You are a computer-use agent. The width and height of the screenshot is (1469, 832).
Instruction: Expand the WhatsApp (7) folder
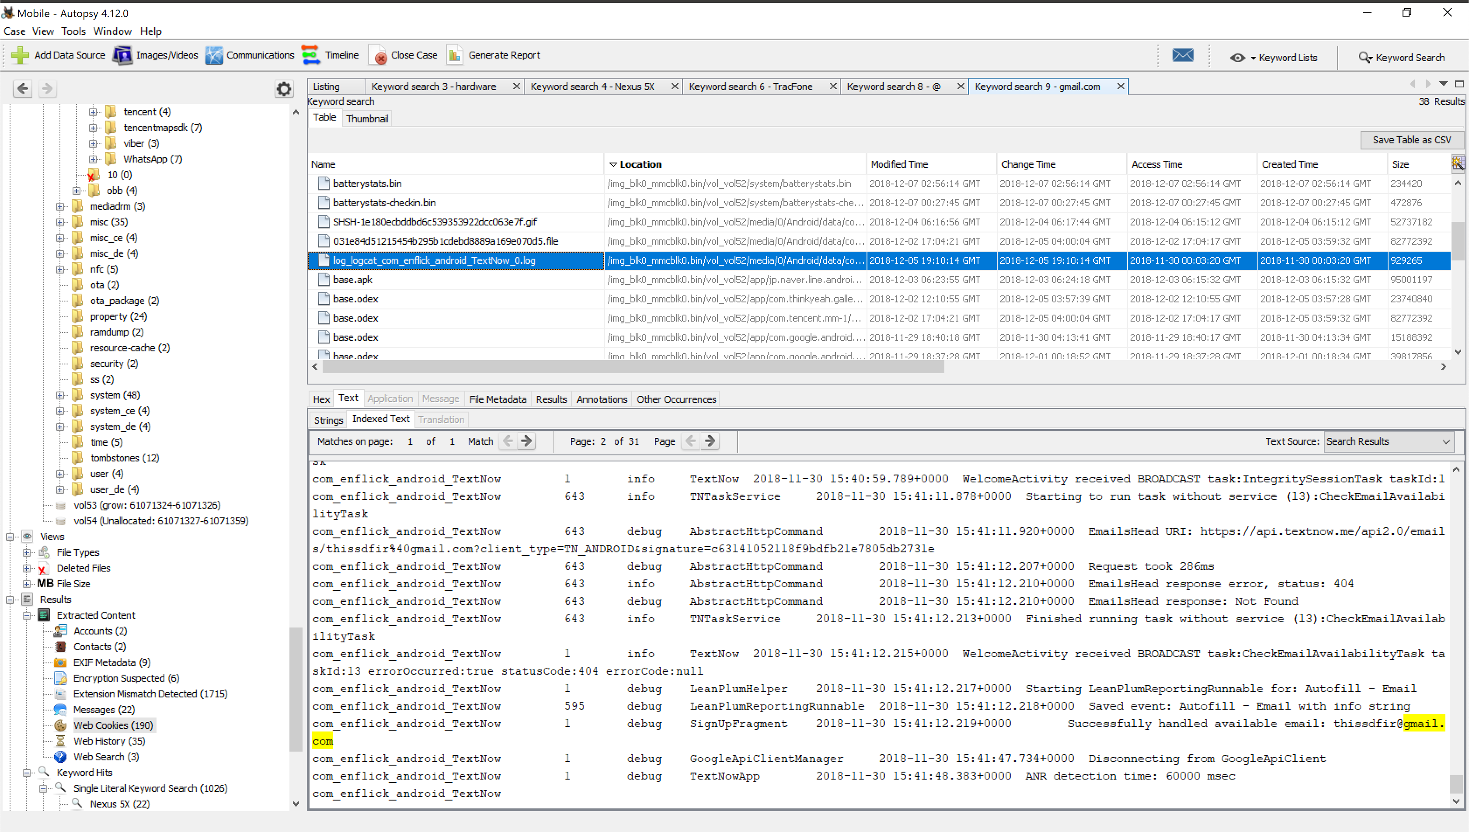pos(93,159)
